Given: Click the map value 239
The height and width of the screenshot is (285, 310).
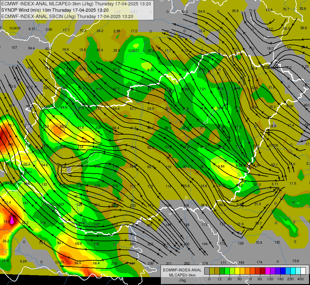Looking at the screenshot, I should tap(150, 263).
